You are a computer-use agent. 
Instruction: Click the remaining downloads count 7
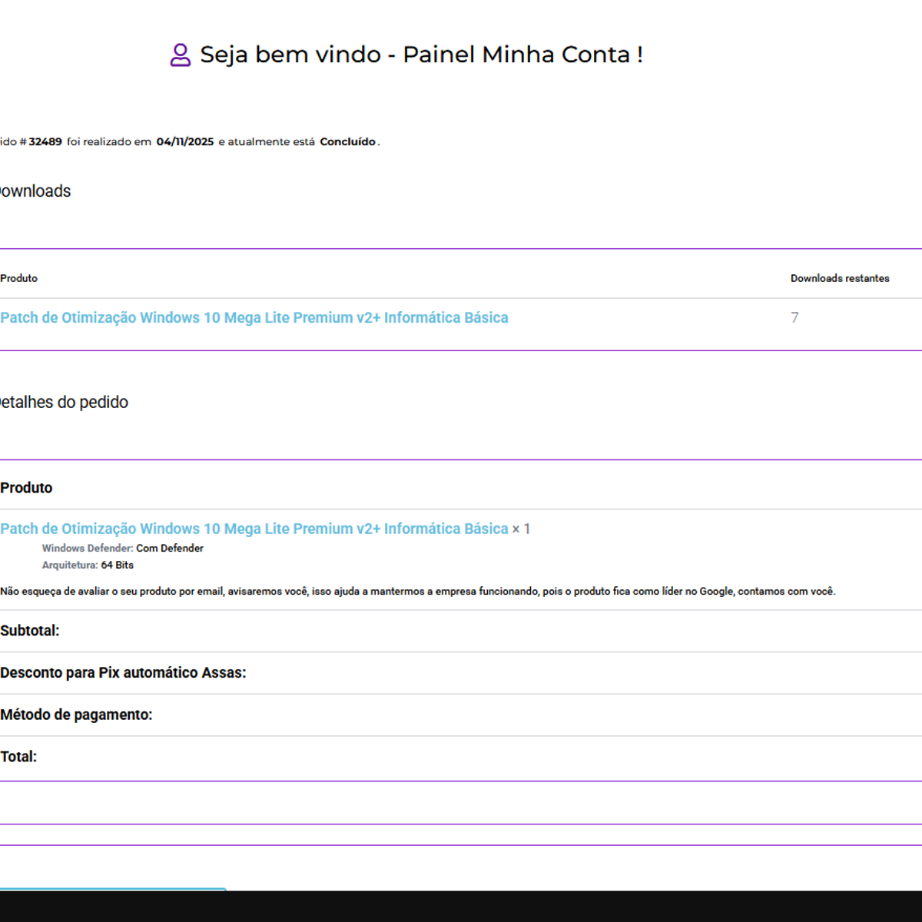pos(794,318)
